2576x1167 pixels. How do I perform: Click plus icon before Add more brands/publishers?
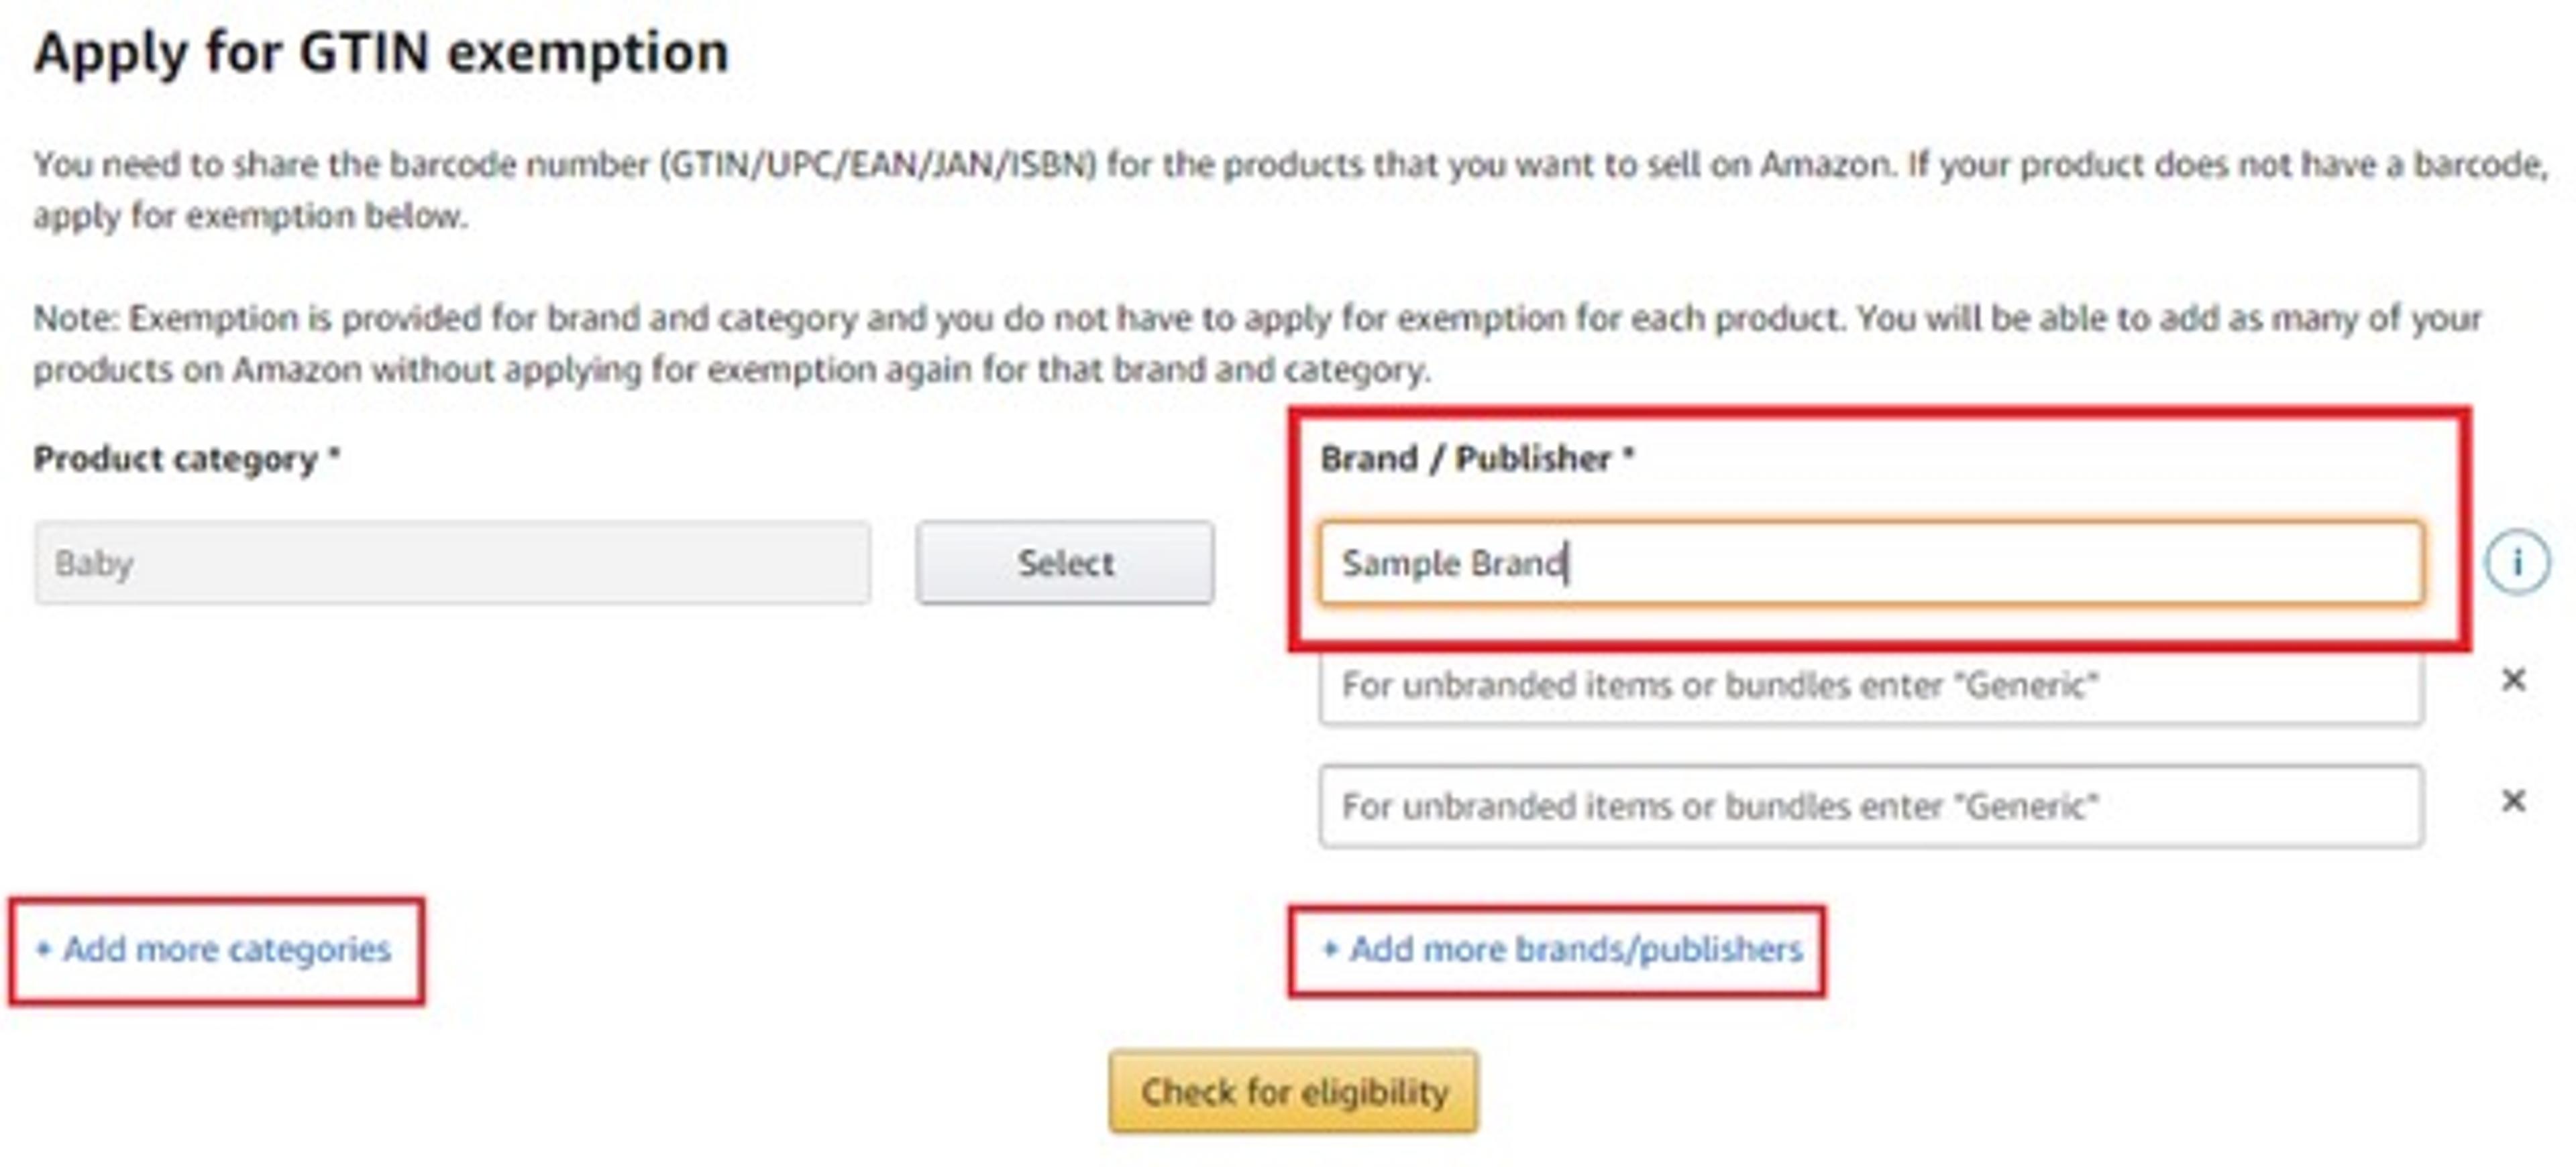1330,949
